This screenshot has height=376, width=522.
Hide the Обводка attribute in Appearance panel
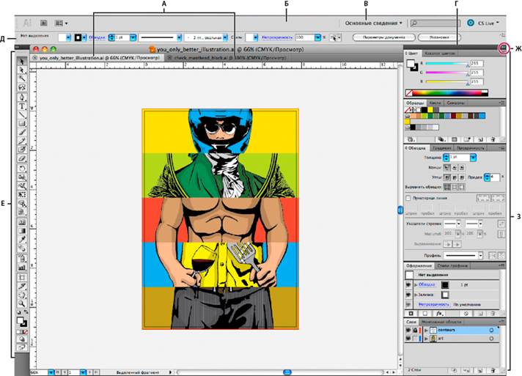(x=408, y=285)
